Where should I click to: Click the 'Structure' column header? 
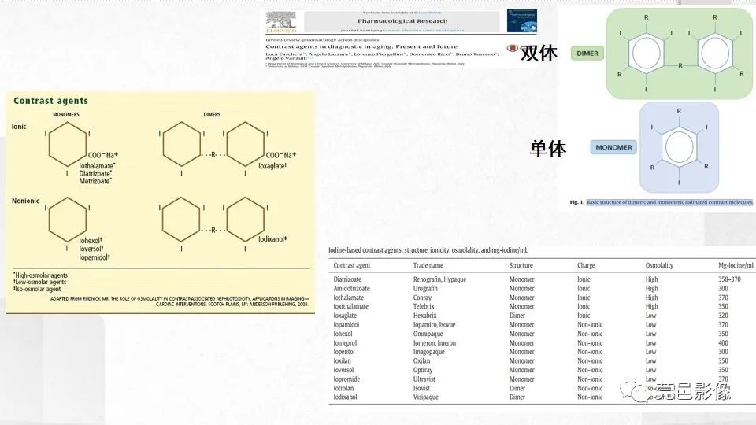tap(521, 265)
